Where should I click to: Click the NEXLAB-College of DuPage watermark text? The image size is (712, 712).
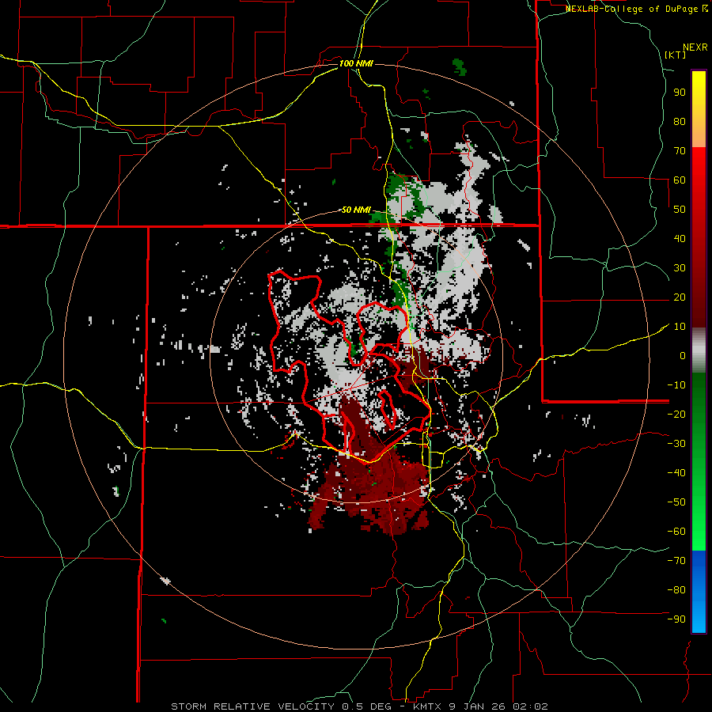click(x=631, y=9)
